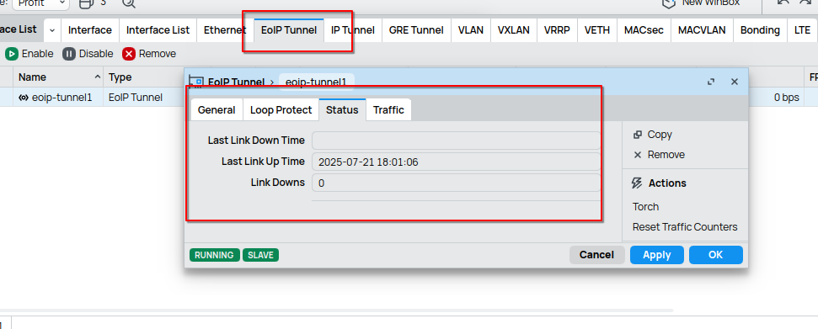Open the GRE Tunnel tab
The image size is (818, 329).
click(416, 30)
